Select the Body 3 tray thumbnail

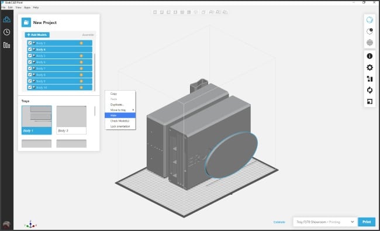pos(71,120)
